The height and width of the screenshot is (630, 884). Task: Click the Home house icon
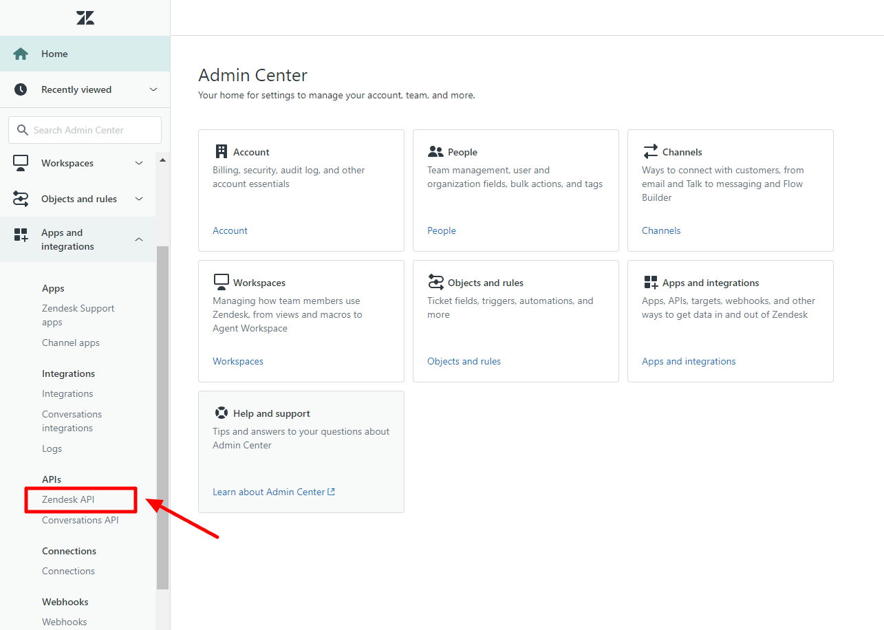[x=21, y=54]
